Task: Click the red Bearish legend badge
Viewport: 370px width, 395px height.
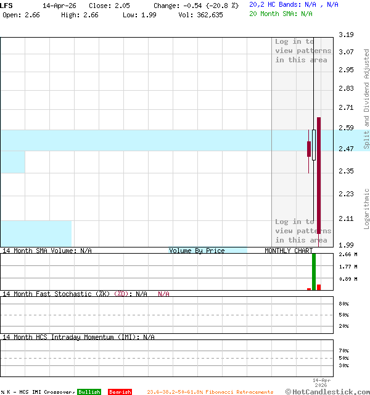Action: pyautogui.click(x=120, y=392)
